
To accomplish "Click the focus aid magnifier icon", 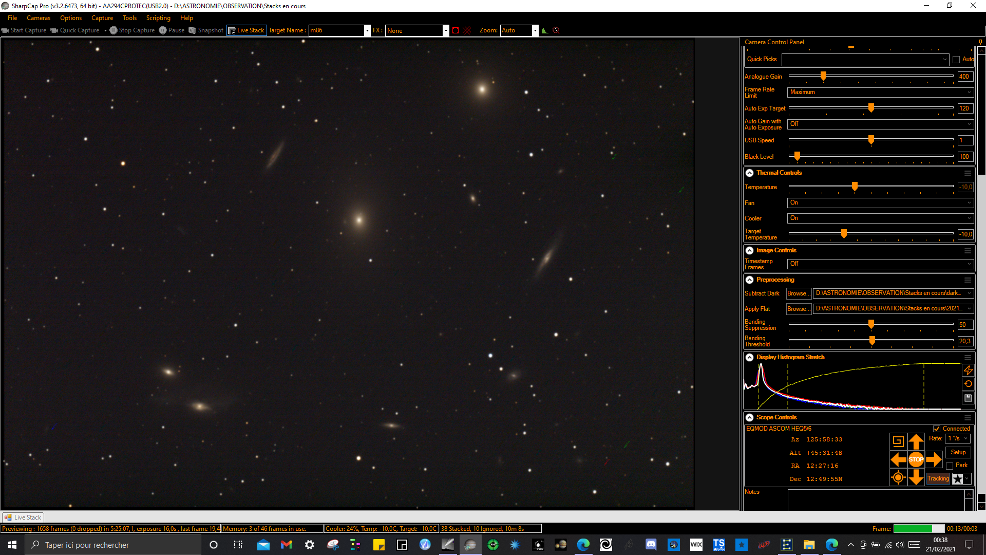I will pos(556,30).
